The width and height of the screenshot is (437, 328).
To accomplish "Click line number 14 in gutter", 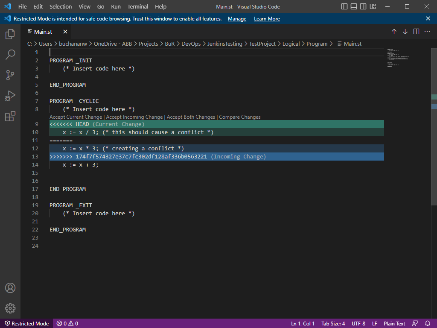I will pyautogui.click(x=35, y=164).
